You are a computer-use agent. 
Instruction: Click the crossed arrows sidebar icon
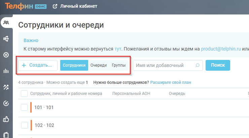pos(6,87)
